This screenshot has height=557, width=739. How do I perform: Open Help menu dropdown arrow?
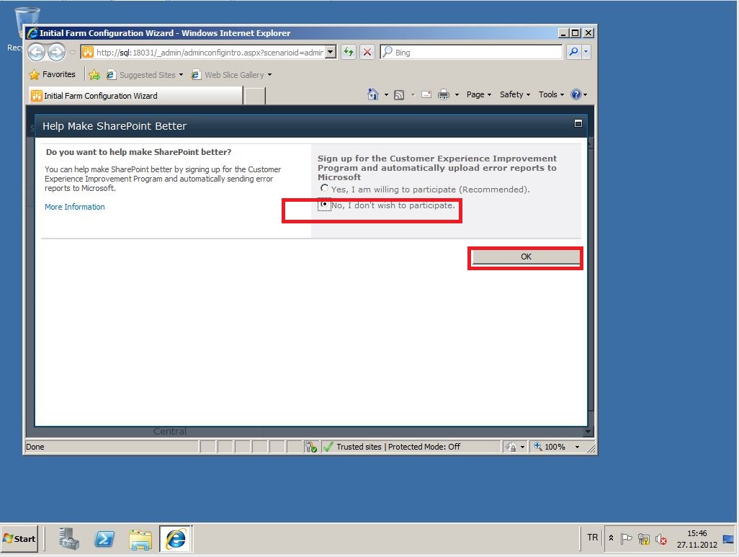(x=586, y=95)
